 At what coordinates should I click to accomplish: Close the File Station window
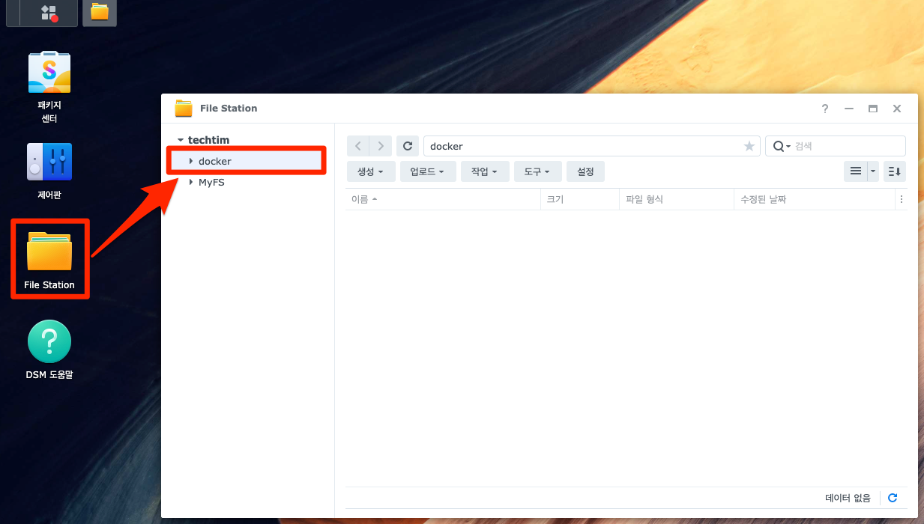(x=897, y=109)
